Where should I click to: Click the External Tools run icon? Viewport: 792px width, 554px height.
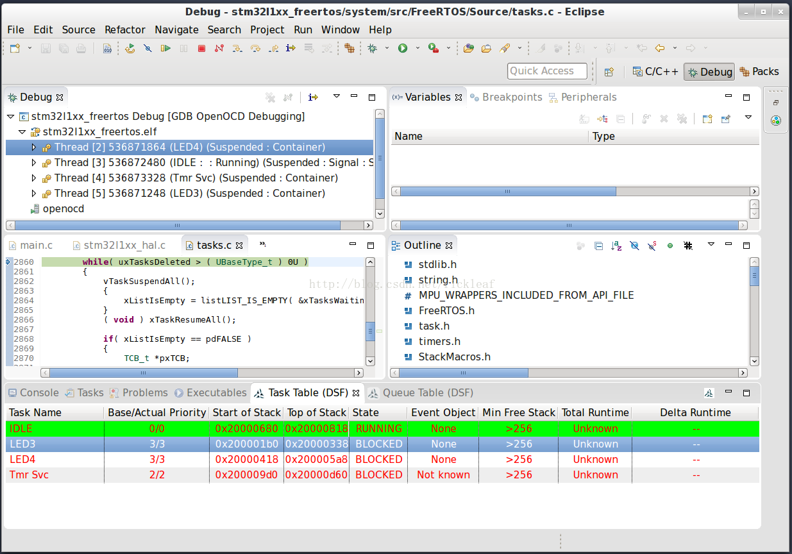click(x=434, y=48)
